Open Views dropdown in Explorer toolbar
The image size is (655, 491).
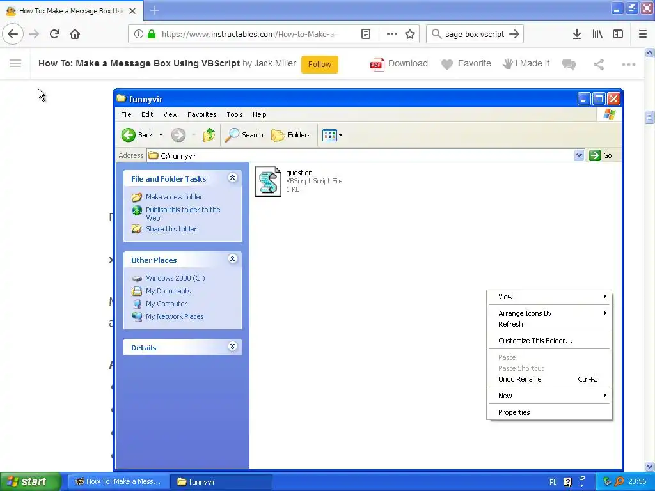coord(333,135)
